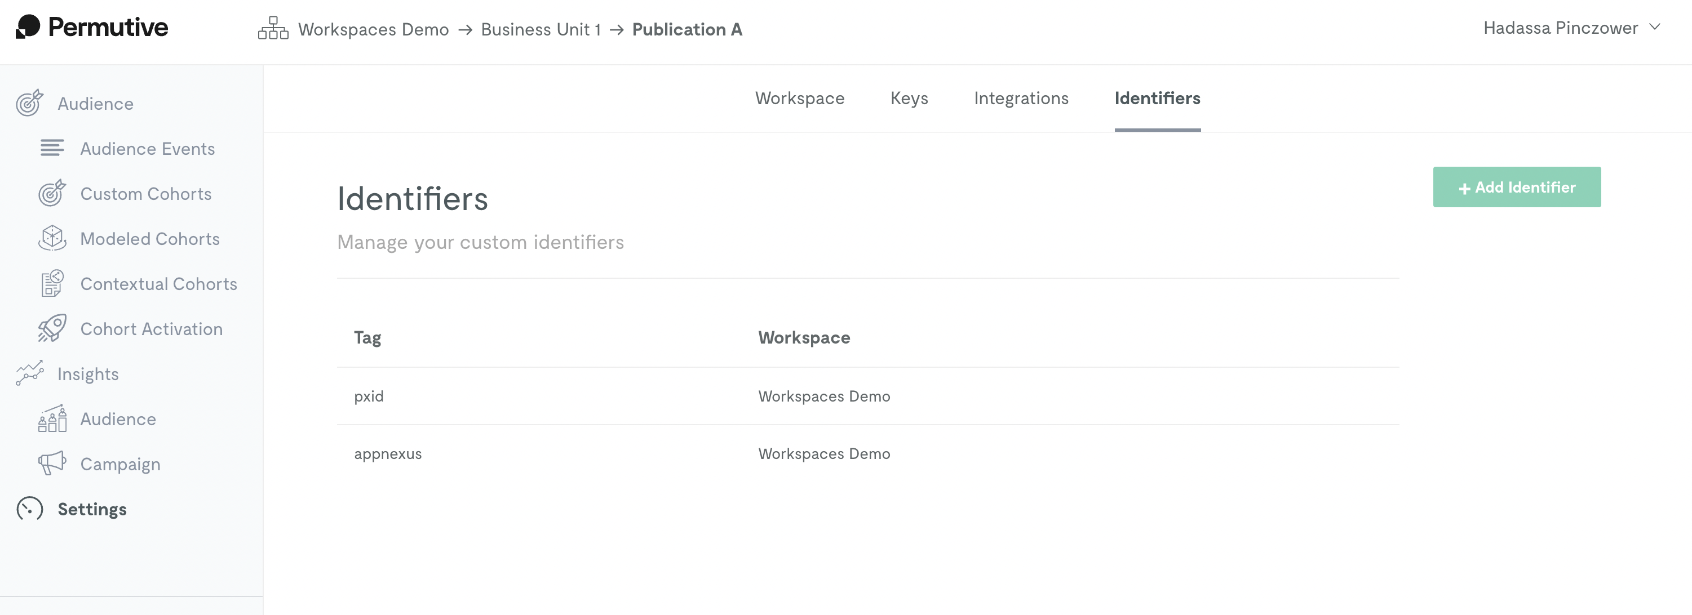This screenshot has width=1692, height=615.
Task: Select the appnexus identifier tag
Action: [x=388, y=454]
